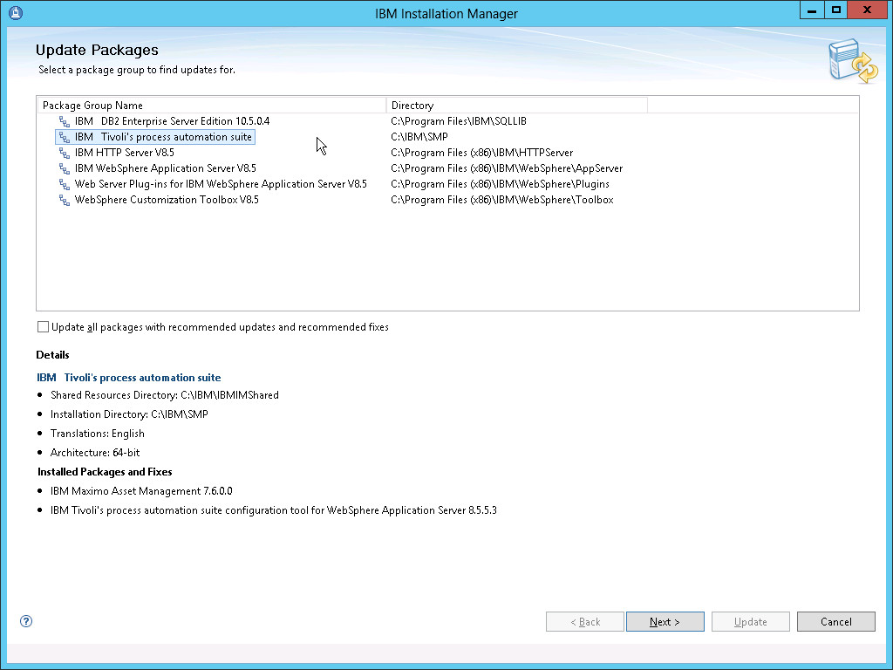
Task: Close the IBM Installation Manager window
Action: [x=867, y=10]
